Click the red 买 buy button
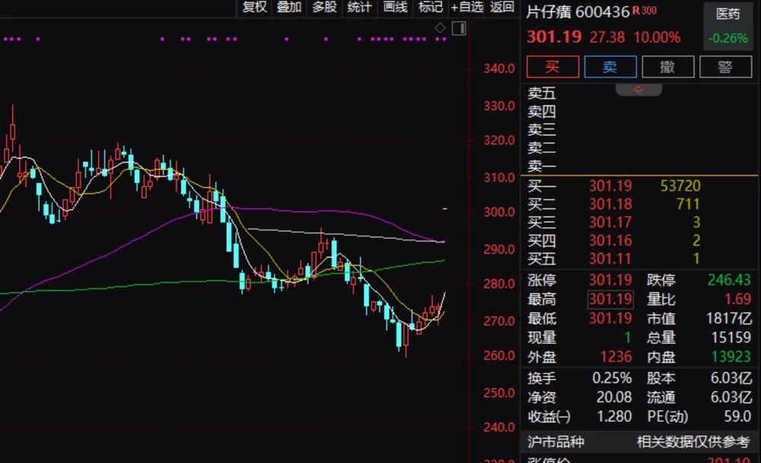Viewport: 761px width, 463px height. (x=552, y=66)
